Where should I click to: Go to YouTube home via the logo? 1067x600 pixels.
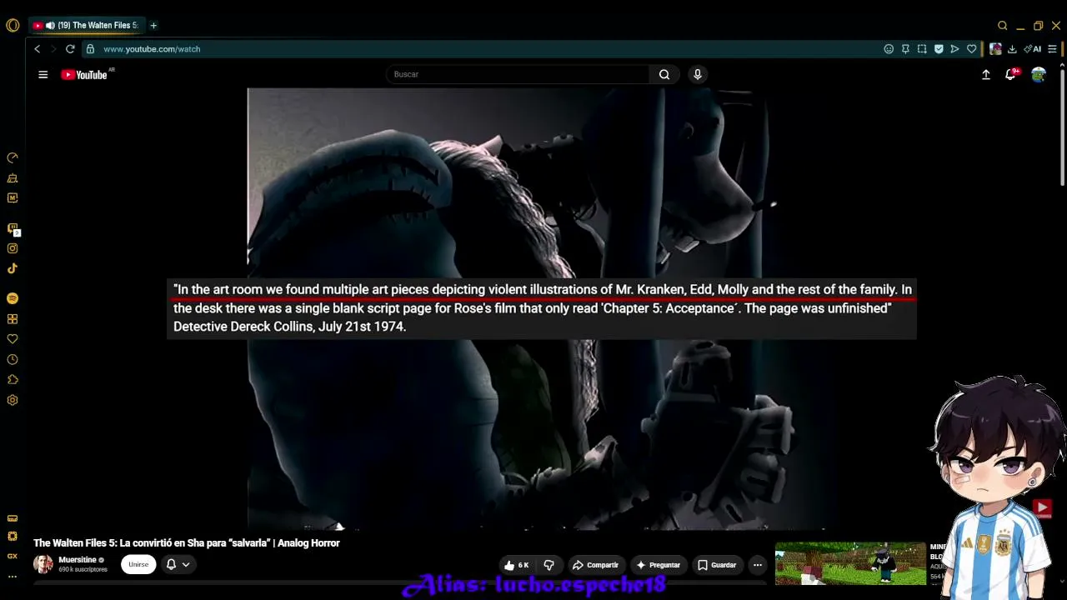click(x=84, y=75)
